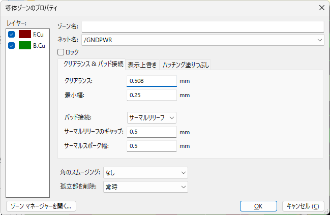Click the green B.Cu color swatch
Screen dimensions: 330x215
[25, 45]
